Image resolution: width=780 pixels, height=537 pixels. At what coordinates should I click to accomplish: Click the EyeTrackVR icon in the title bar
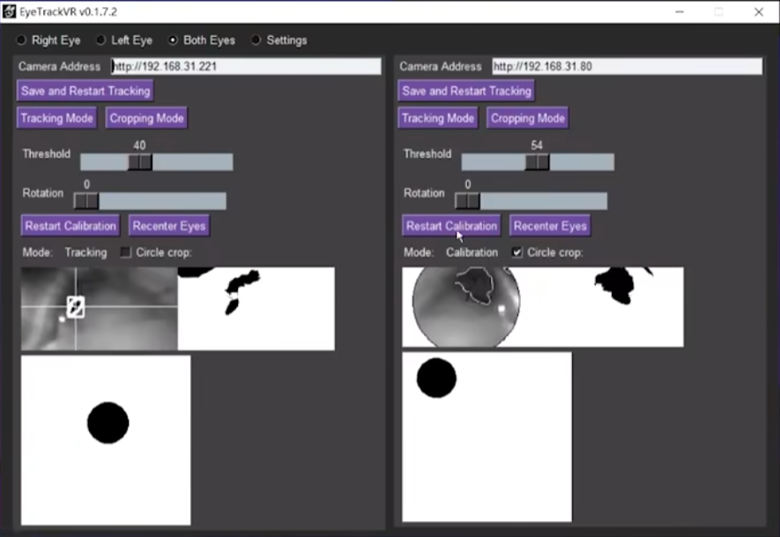9,11
